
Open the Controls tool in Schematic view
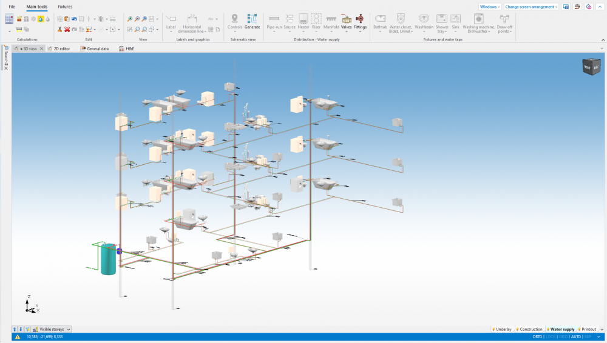[x=235, y=21]
